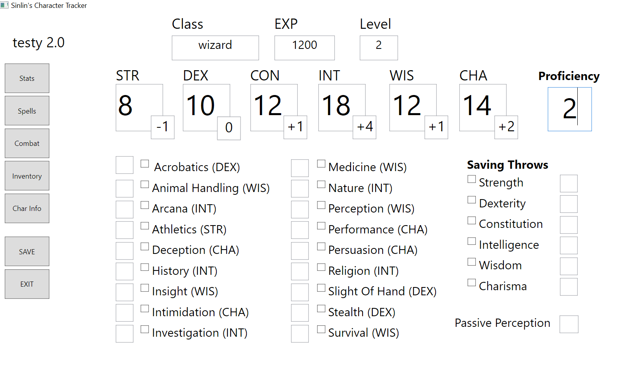Check the Wisdom saving throw box
The width and height of the screenshot is (633, 371).
(x=471, y=262)
